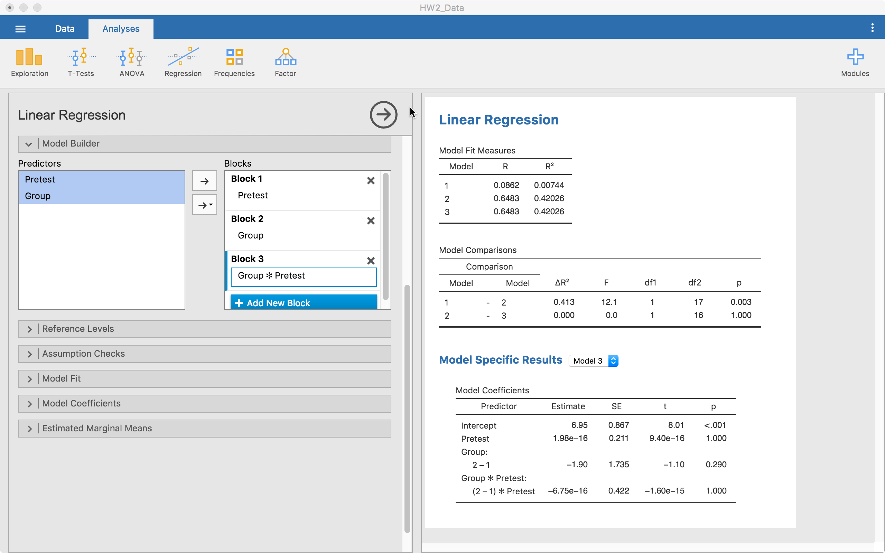
Task: Run the analysis with the arrow button
Action: click(x=383, y=114)
